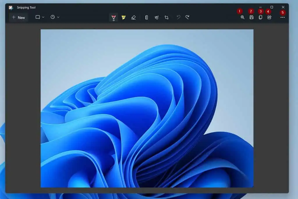Open the See more three-dot menu
298x199 pixels.
click(282, 17)
